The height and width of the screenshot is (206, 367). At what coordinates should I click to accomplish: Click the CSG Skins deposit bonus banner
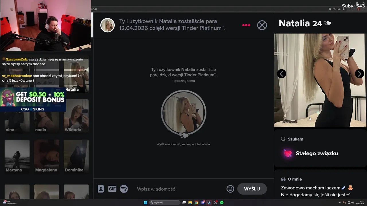pos(33,100)
